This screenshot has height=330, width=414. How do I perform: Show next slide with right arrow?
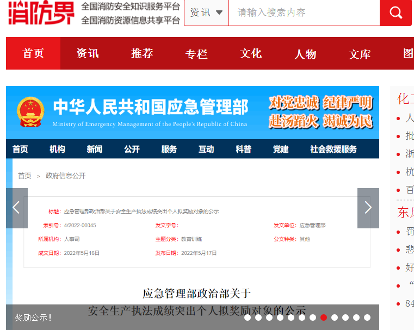click(368, 208)
